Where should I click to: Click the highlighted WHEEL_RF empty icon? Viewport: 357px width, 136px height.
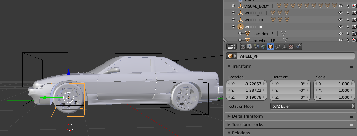pyautogui.click(x=240, y=27)
